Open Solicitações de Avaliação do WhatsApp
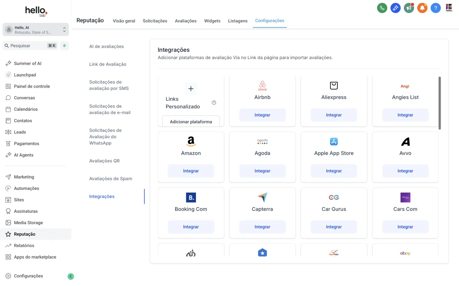The image size is (459, 286). (106, 137)
